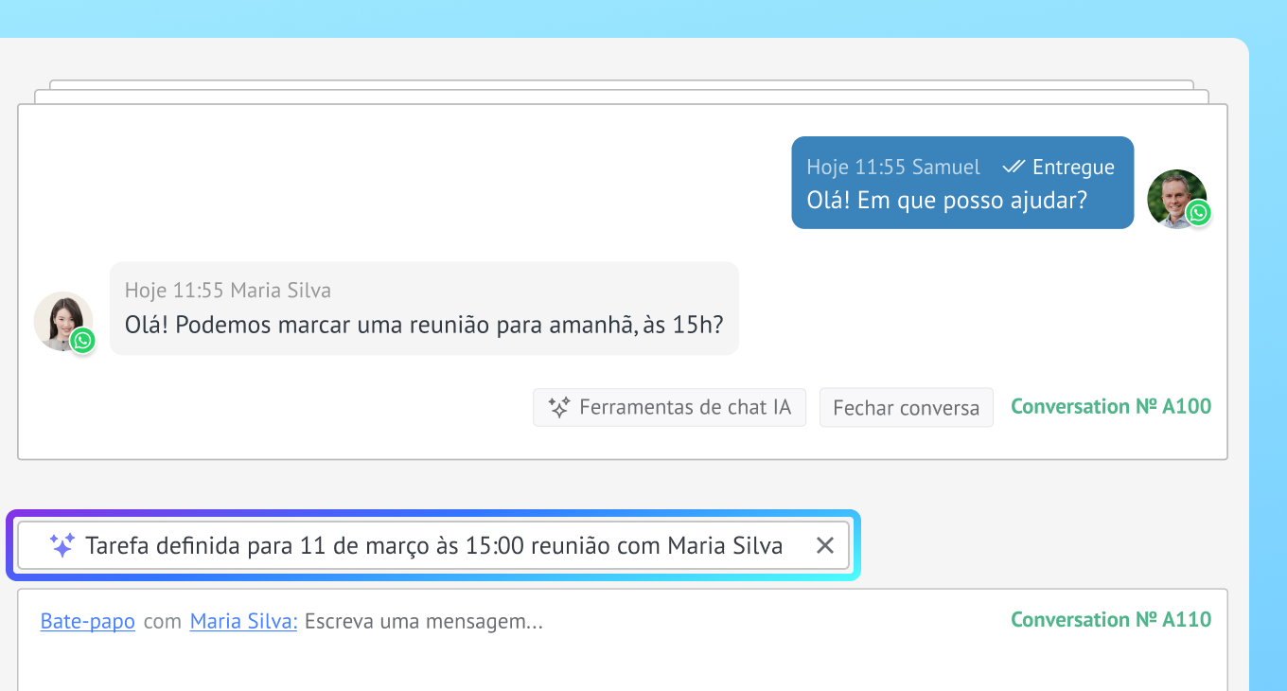1287x691 pixels.
Task: Open Ferramentas de chat IA button
Action: 669,408
